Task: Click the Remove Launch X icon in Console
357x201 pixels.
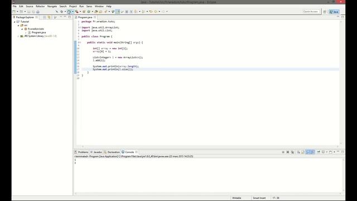Action: [x=288, y=152]
